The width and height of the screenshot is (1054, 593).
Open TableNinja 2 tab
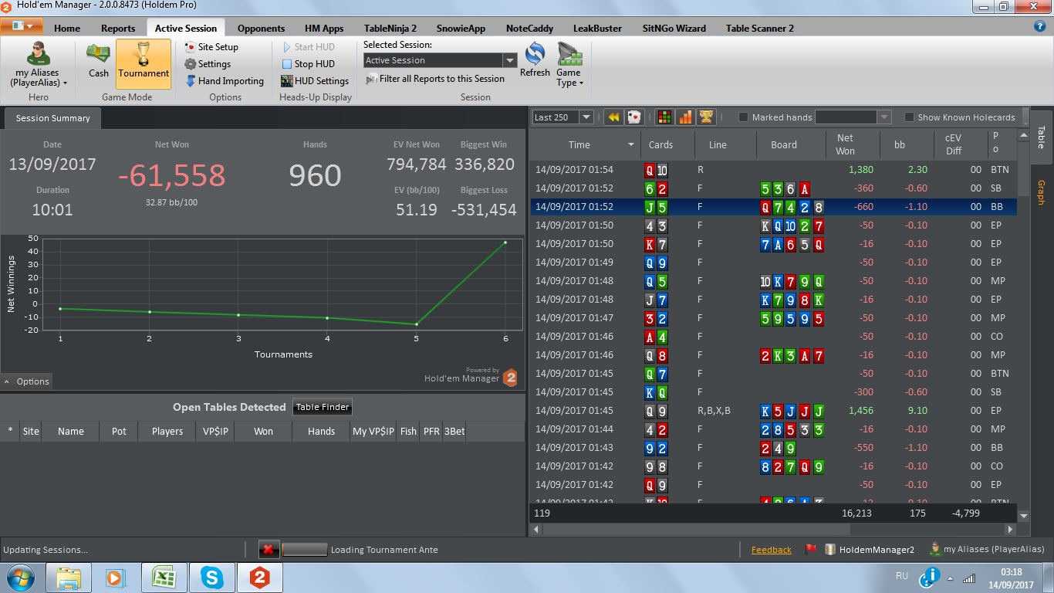(x=390, y=28)
